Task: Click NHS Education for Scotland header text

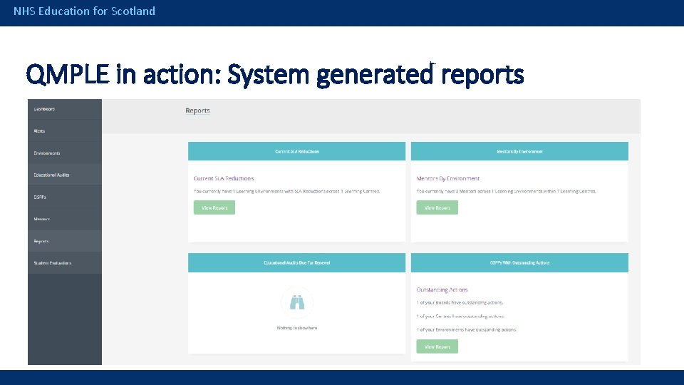Action: tap(84, 11)
